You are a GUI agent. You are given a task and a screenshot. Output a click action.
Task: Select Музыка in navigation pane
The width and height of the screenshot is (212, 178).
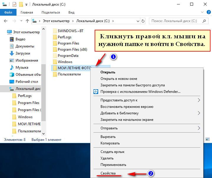click(x=19, y=67)
